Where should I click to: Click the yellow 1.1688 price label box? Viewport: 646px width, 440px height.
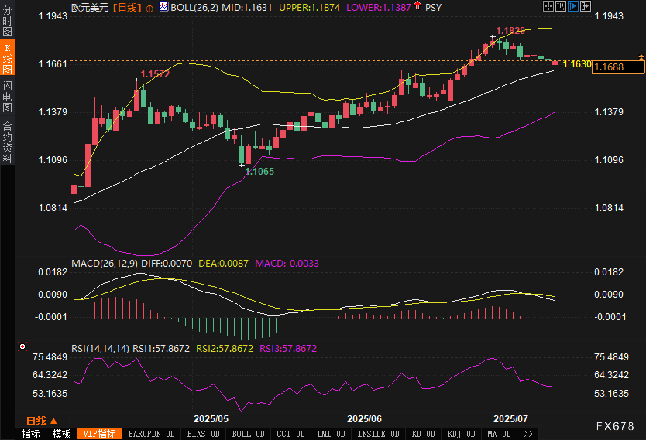click(618, 67)
